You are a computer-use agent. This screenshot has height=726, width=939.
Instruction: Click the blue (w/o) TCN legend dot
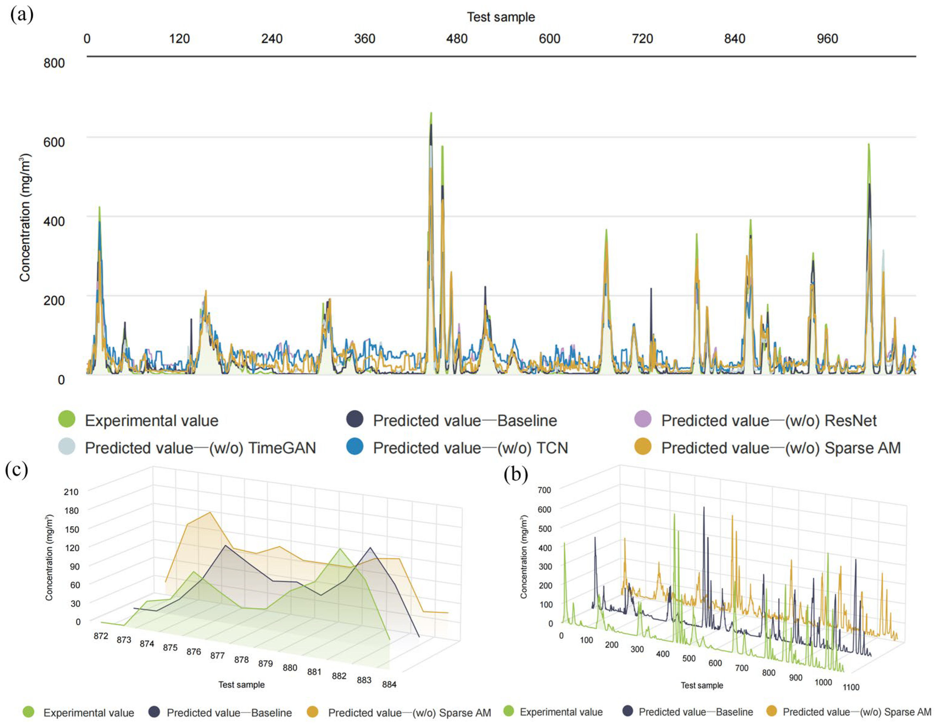(355, 447)
